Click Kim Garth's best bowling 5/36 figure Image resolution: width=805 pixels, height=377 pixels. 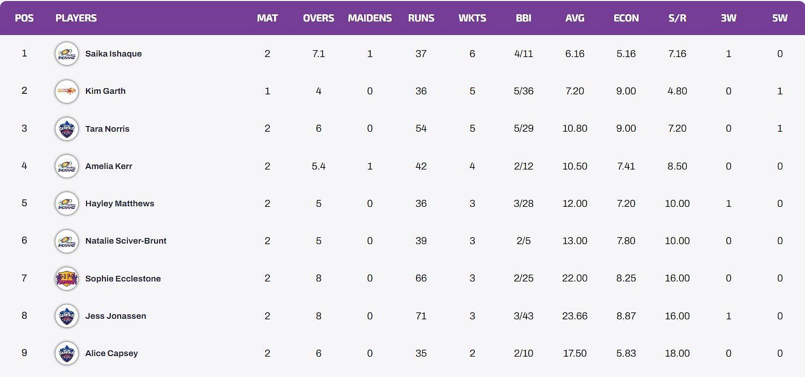click(x=524, y=91)
